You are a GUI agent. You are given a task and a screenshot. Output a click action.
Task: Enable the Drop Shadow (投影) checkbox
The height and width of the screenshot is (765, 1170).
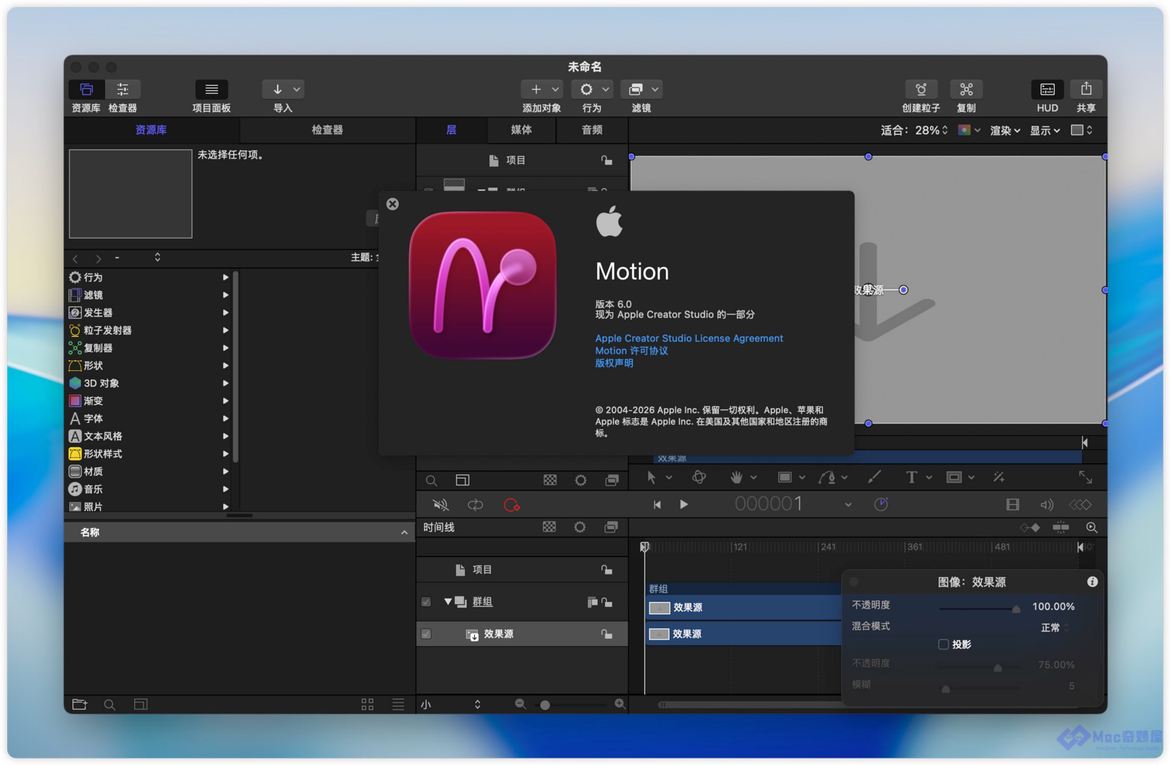(x=943, y=644)
